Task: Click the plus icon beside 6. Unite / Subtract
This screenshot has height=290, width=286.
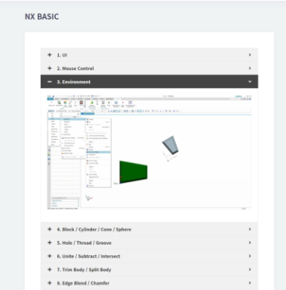Action: pos(50,256)
